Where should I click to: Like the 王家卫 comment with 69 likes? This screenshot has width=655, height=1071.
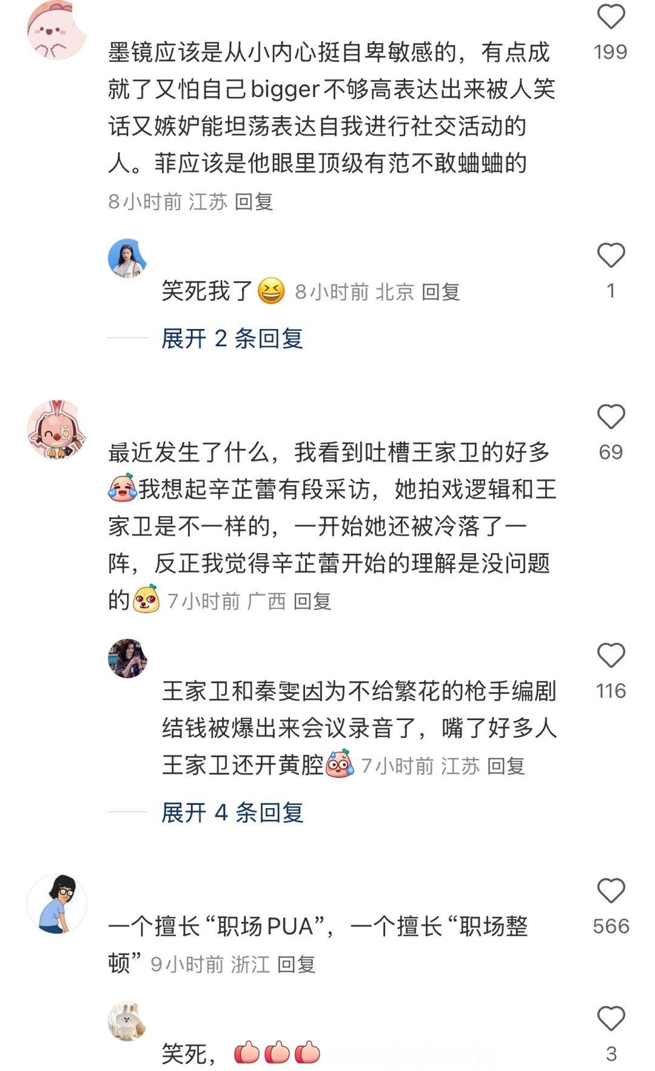(611, 417)
